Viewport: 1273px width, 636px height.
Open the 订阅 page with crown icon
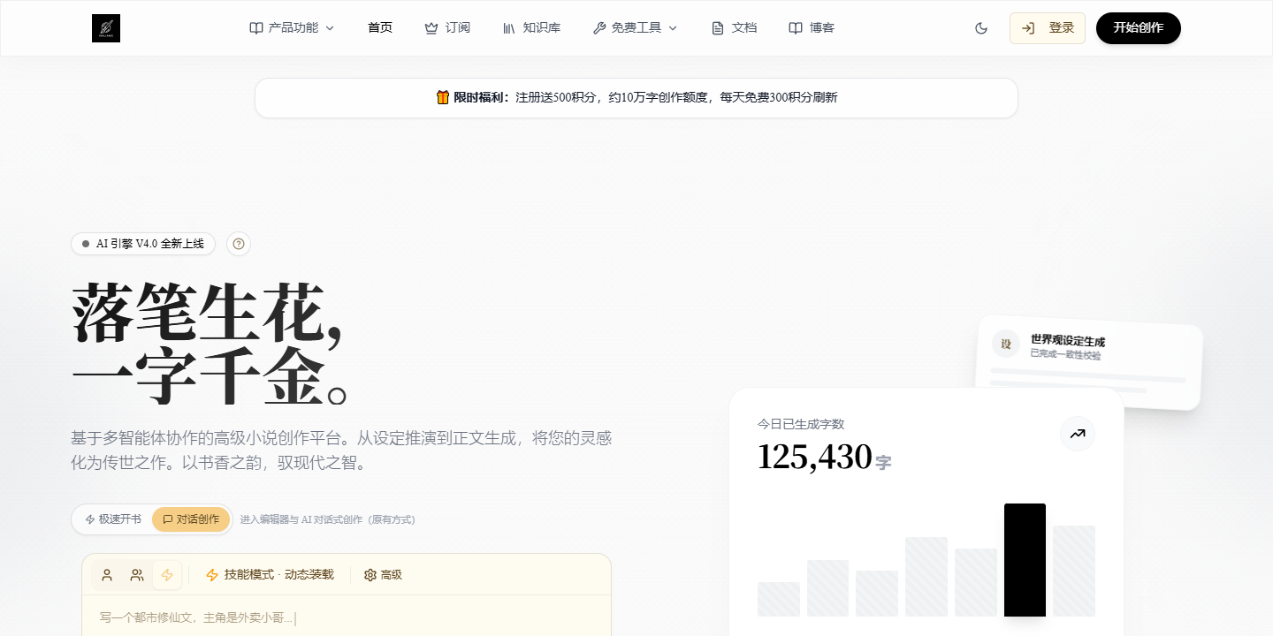point(447,28)
